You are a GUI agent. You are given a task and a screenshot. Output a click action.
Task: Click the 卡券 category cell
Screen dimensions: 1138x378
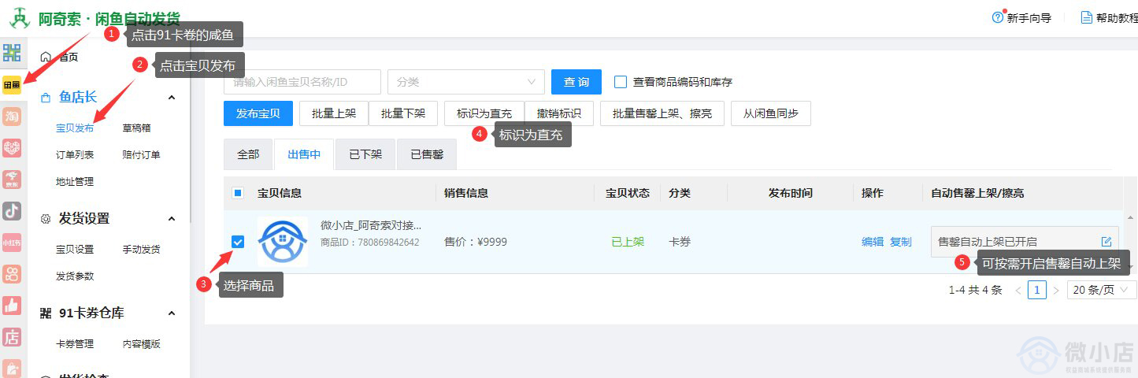coord(680,242)
